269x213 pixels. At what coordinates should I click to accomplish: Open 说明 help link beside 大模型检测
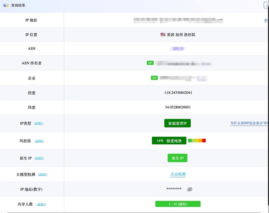tap(43, 175)
